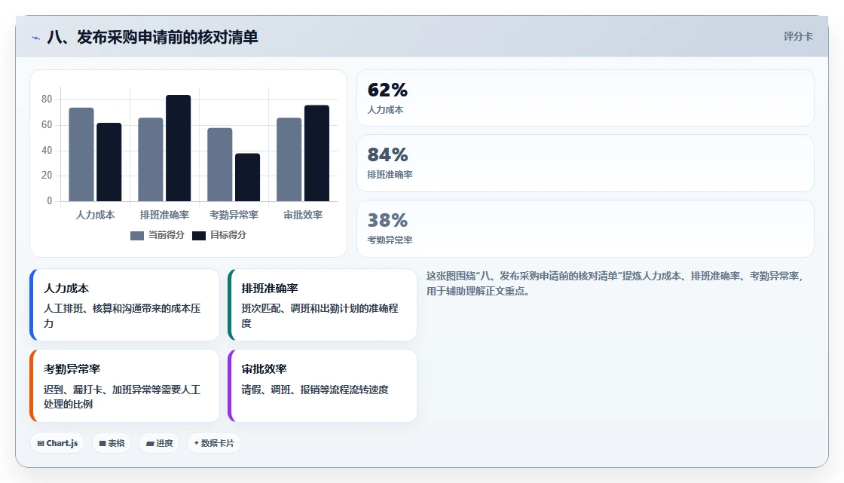Toggle the 目标得分 legend color box
This screenshot has height=483, width=844.
199,235
